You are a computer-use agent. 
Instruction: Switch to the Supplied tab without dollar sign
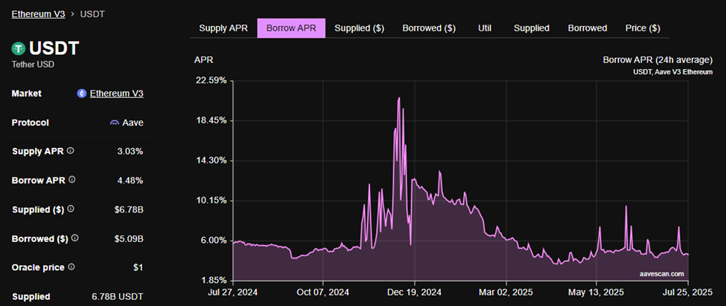532,28
